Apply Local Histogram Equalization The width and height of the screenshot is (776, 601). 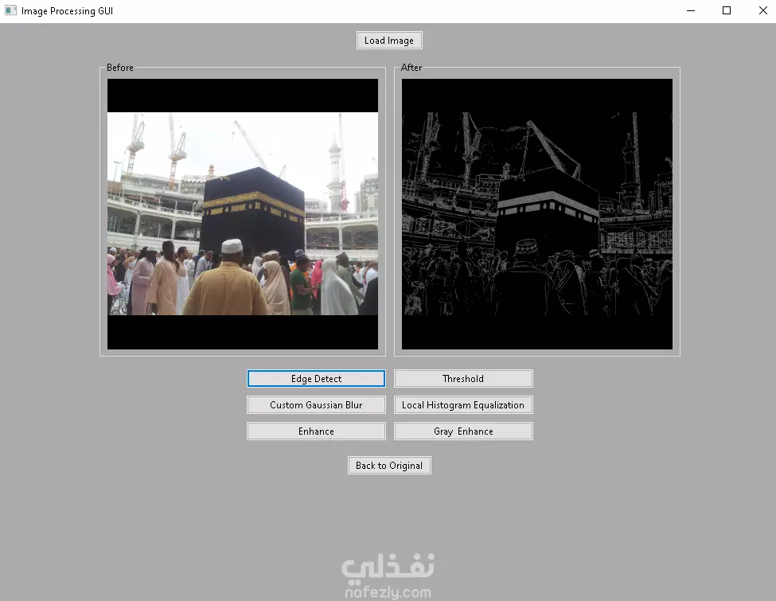pos(463,405)
